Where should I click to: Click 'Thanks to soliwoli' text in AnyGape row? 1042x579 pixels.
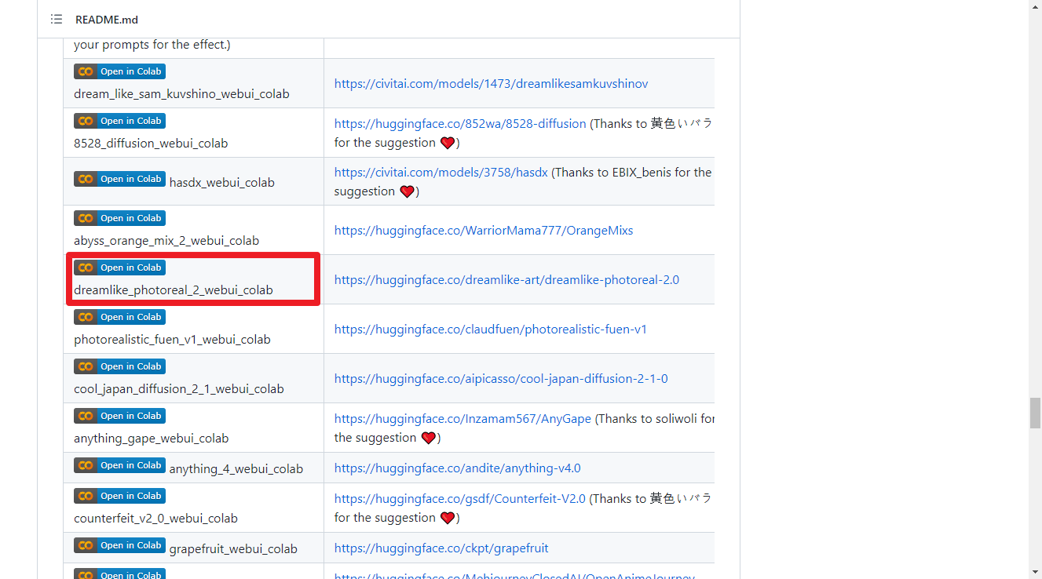point(647,419)
